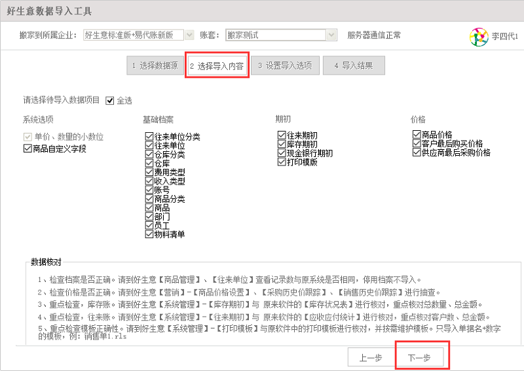
Task: Uncheck the 账号 checkbox
Action: pos(149,190)
